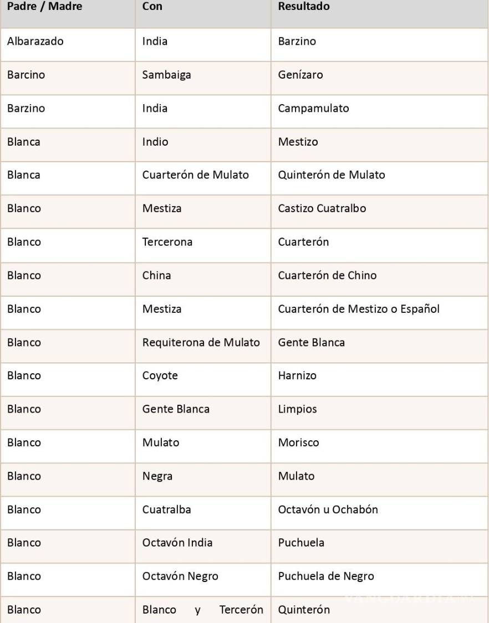Select the 'Octavón u Ochabón' cell
This screenshot has width=489, height=623.
click(328, 509)
